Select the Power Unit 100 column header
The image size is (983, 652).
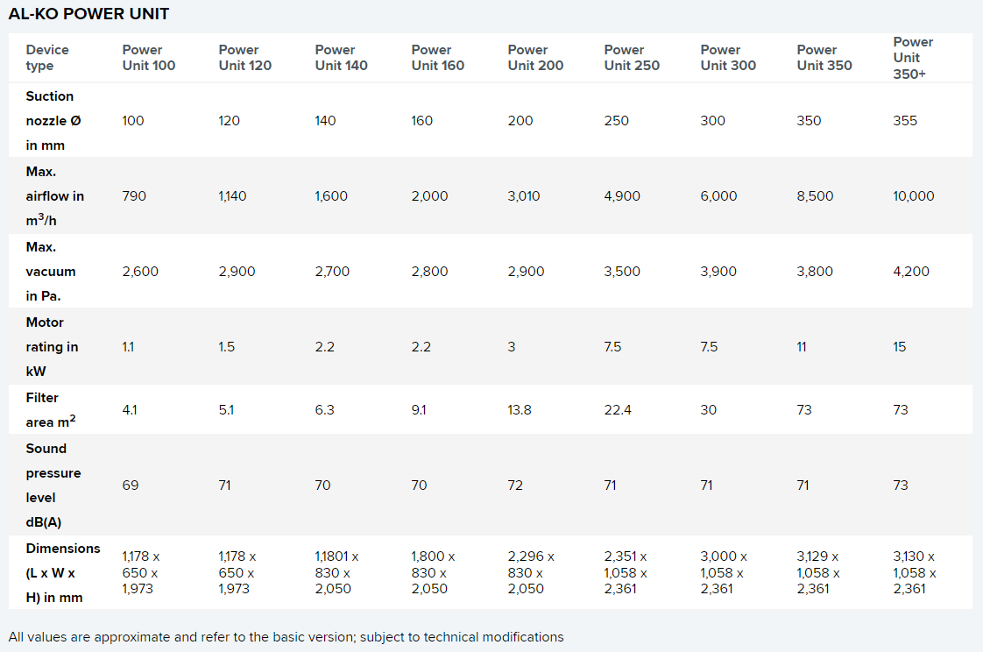pyautogui.click(x=148, y=58)
